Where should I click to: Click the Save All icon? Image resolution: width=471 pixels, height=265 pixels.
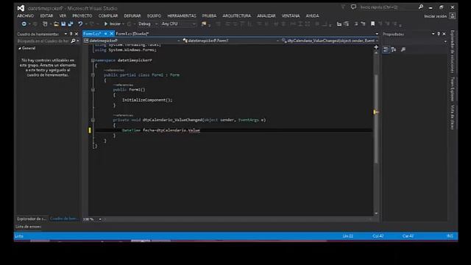coord(71,24)
